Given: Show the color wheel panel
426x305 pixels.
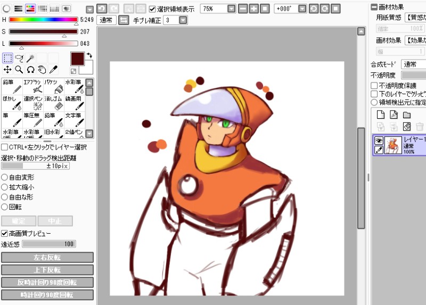Looking at the screenshot, I should [x=6, y=9].
